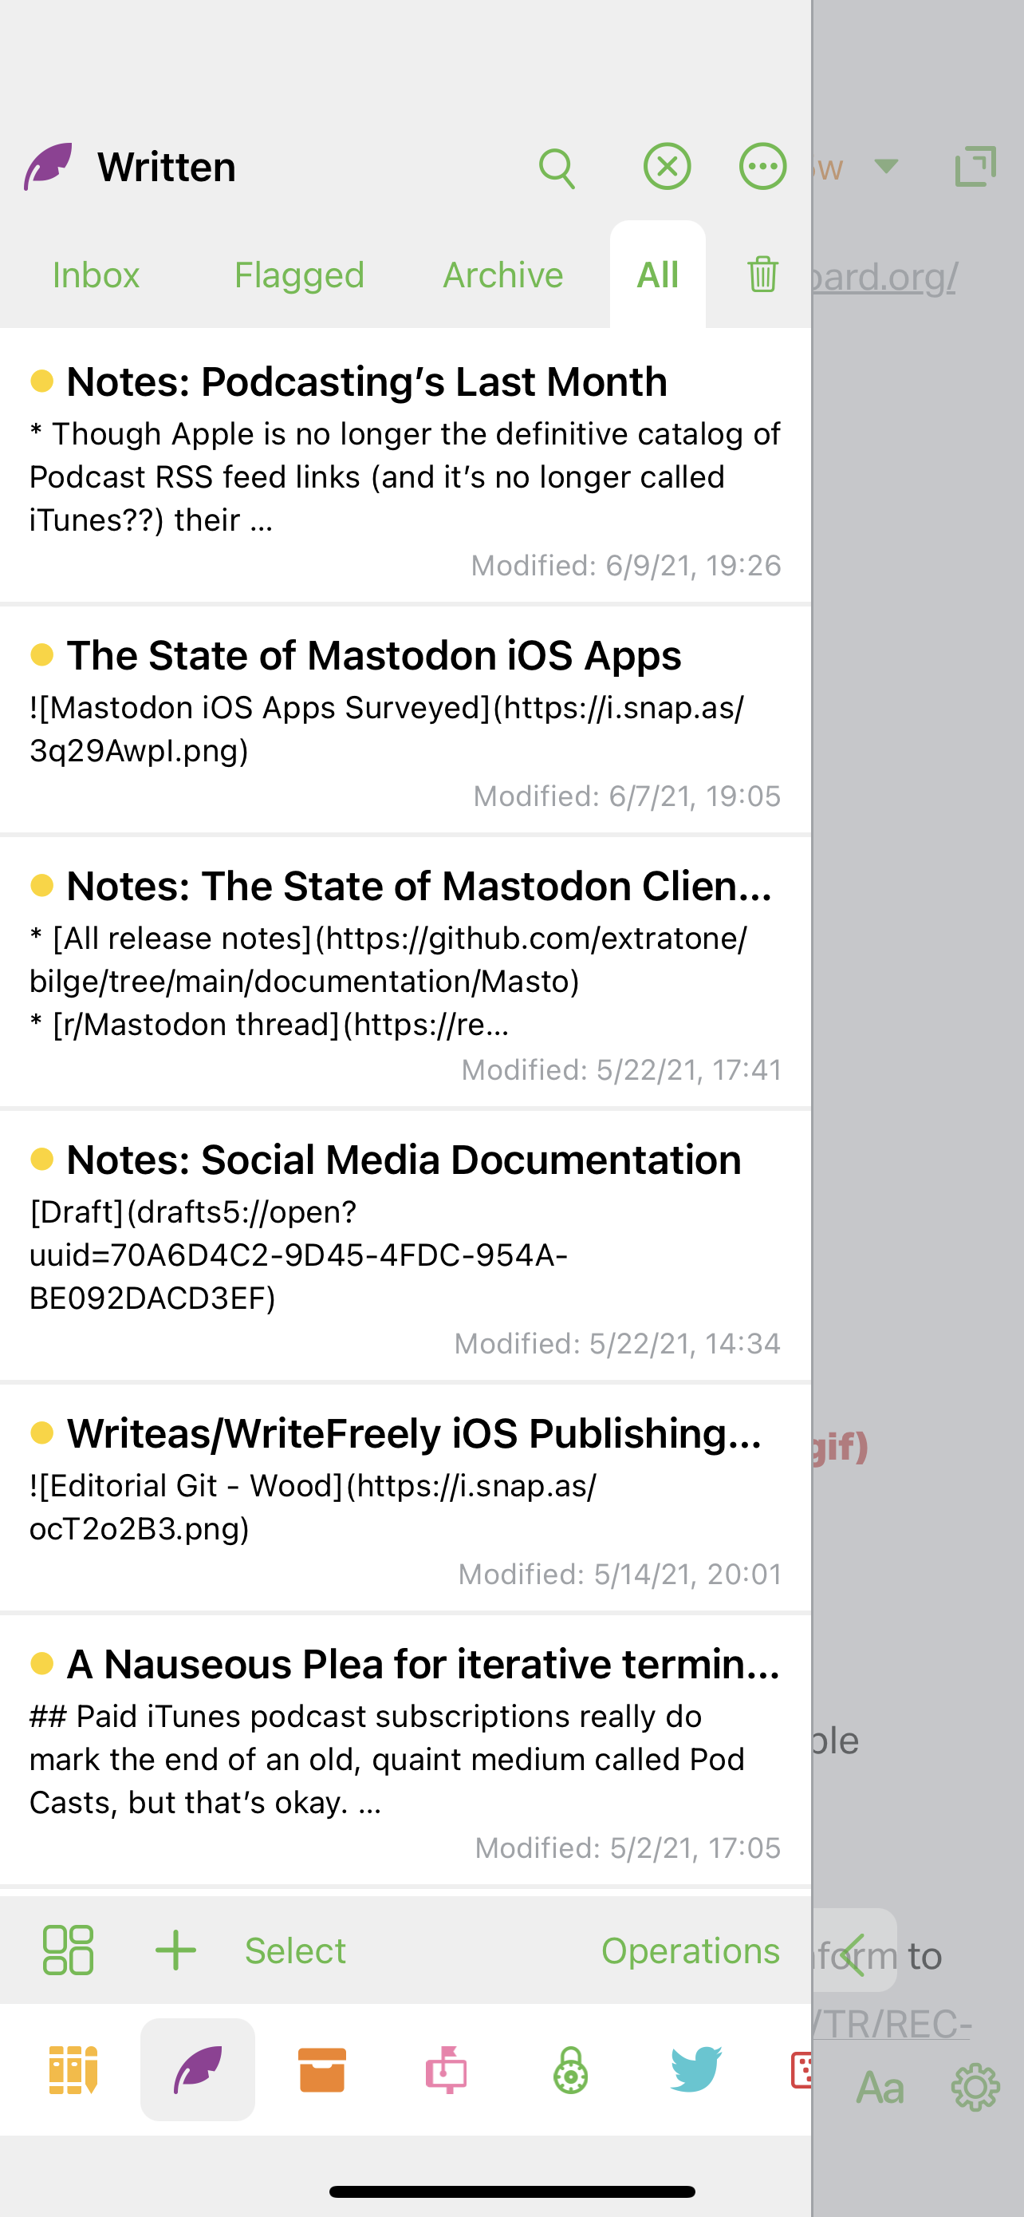Screen dimensions: 1024x2217
Task: Add a new draft with plus icon
Action: coord(175,1950)
